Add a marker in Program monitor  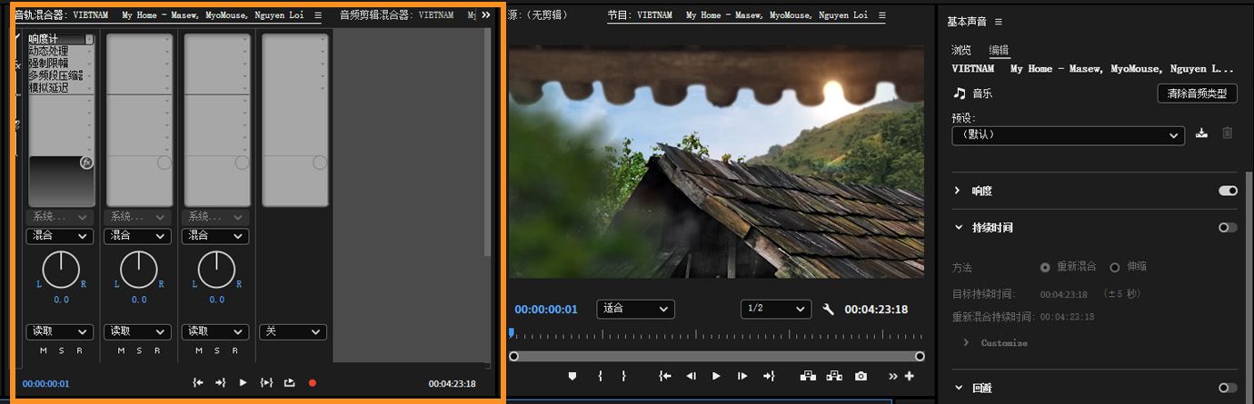point(572,376)
